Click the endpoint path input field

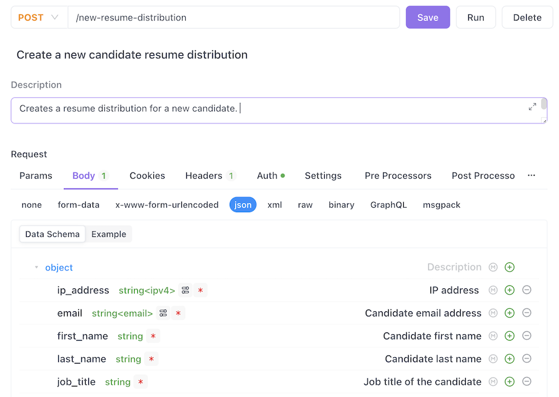point(234,17)
